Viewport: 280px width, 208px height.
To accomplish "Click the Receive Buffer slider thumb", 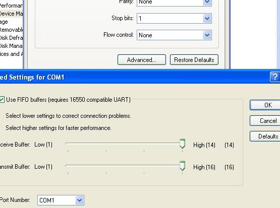I will click(x=182, y=144).
